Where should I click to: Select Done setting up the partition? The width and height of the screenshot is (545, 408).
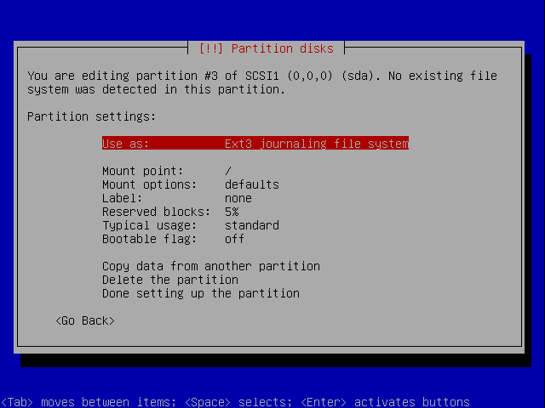point(201,293)
